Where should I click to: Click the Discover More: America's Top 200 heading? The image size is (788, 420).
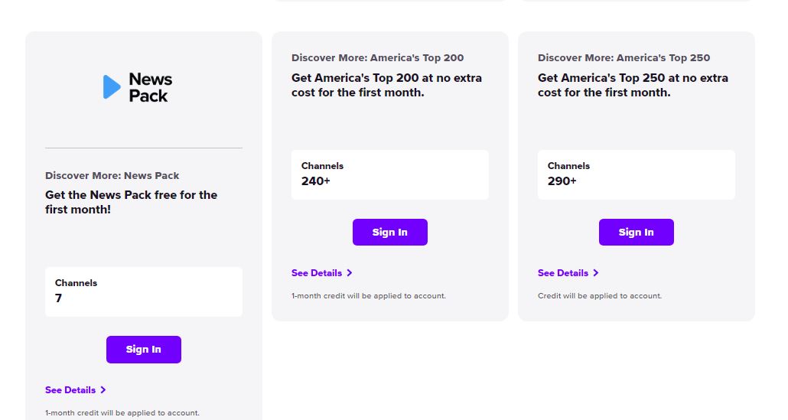[x=377, y=58]
